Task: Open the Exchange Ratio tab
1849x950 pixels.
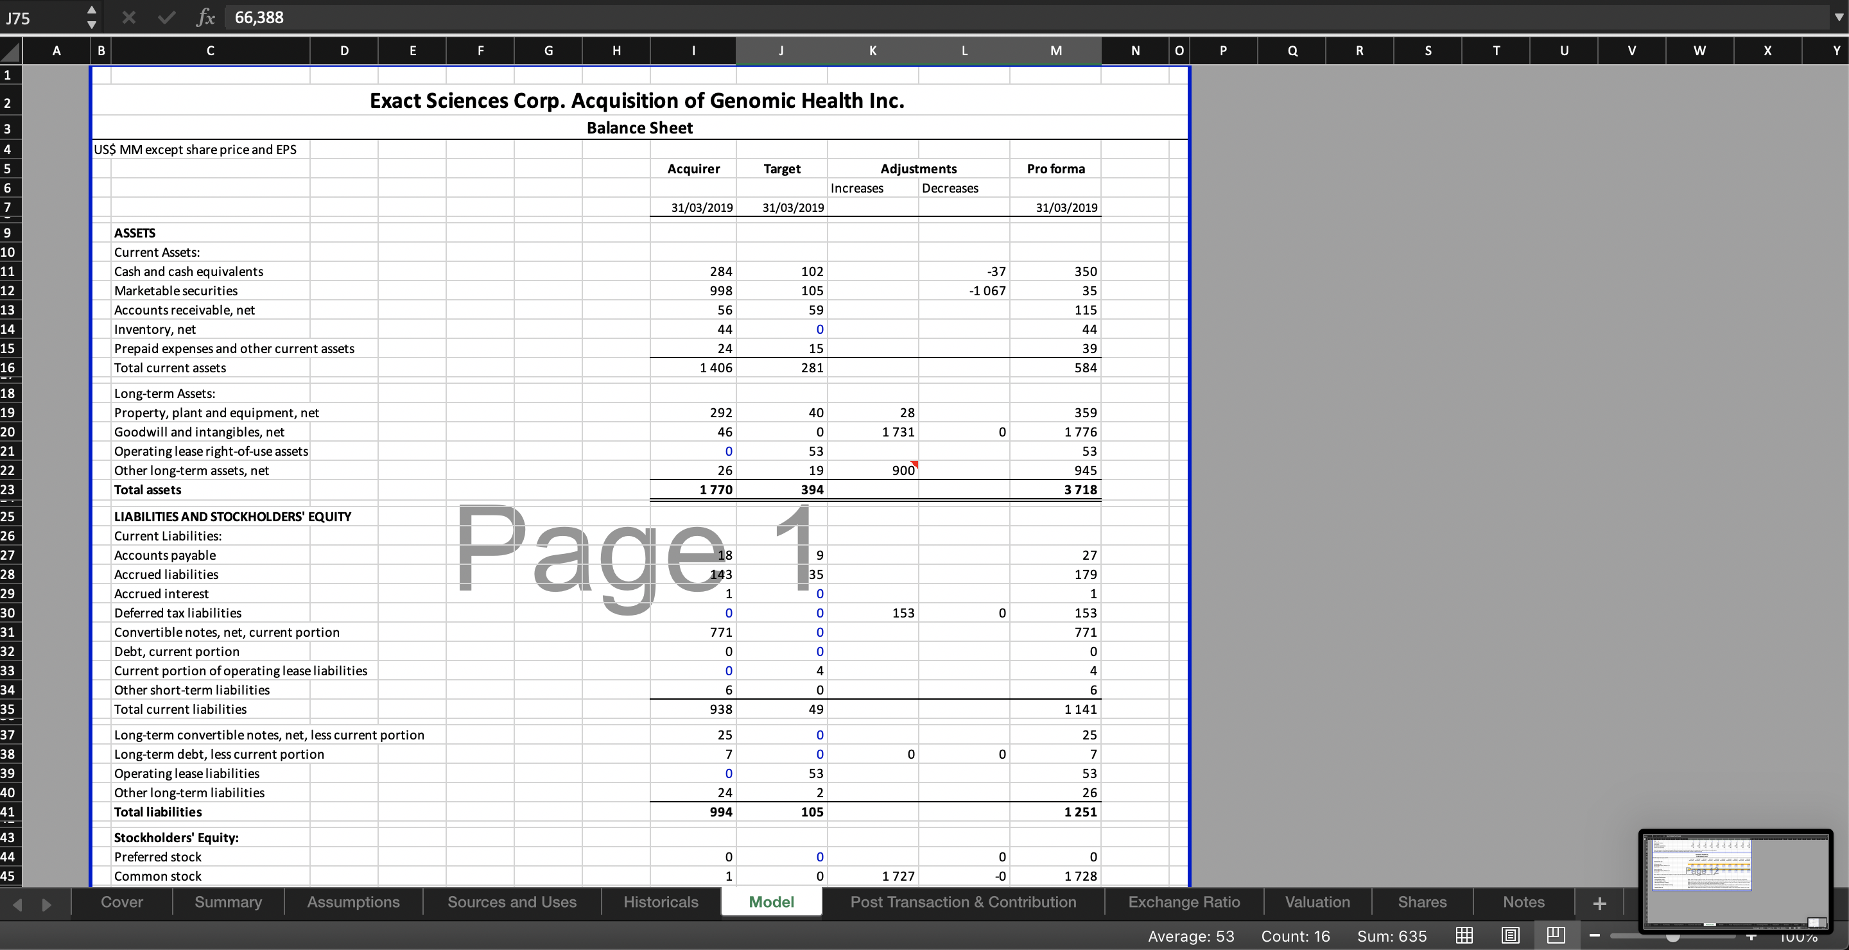Action: pyautogui.click(x=1184, y=902)
